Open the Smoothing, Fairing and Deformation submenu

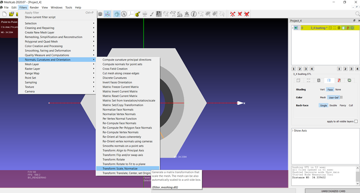click(x=58, y=50)
